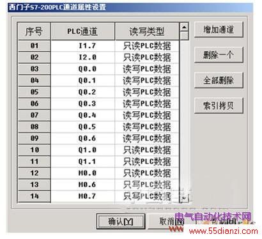Image resolution: width=262 pixels, height=239 pixels.
Task: Click the Q0.4 channel cell
Action: click(x=83, y=115)
